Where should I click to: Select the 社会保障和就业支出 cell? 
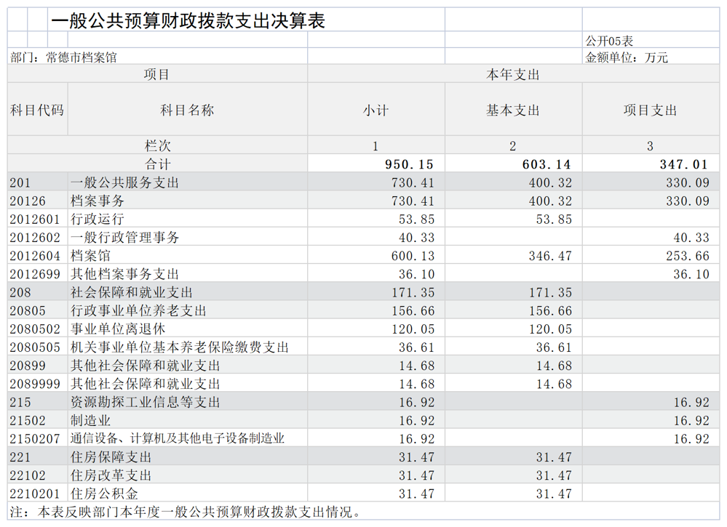[187, 291]
